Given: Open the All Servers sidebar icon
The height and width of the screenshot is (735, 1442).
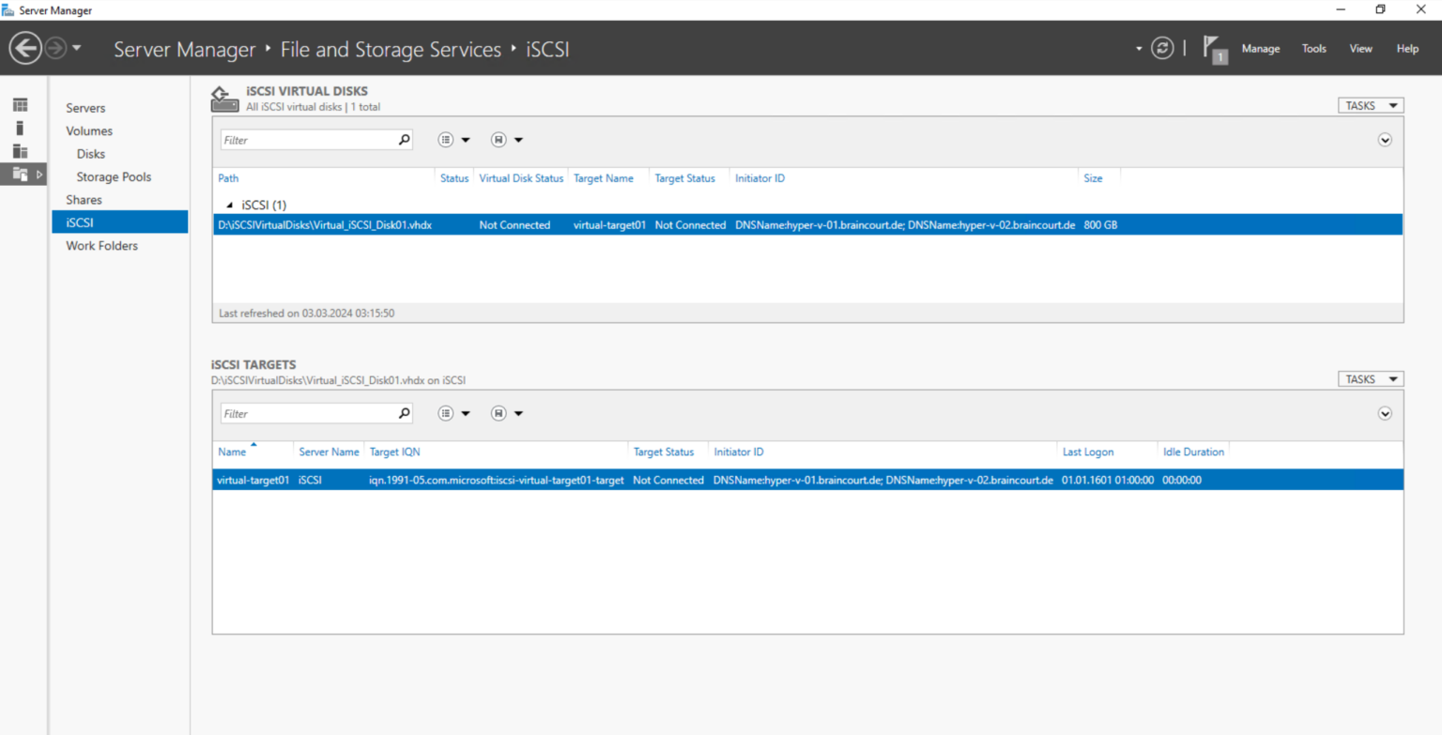Looking at the screenshot, I should pos(20,151).
